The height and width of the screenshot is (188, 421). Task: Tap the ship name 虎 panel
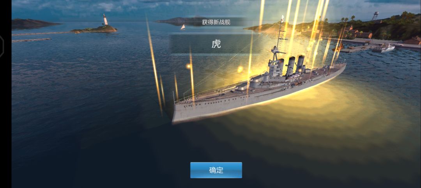tap(216, 44)
